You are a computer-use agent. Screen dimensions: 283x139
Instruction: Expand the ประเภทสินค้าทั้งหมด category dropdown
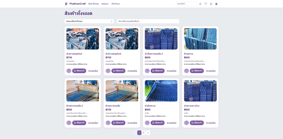(x=89, y=21)
